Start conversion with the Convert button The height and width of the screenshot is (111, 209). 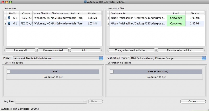click(x=193, y=101)
